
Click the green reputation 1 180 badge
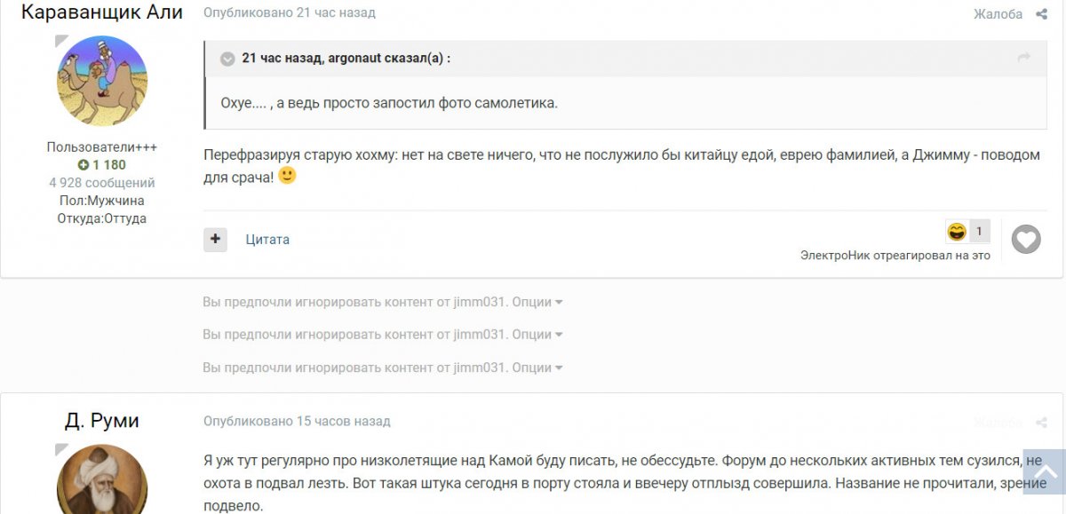101,165
